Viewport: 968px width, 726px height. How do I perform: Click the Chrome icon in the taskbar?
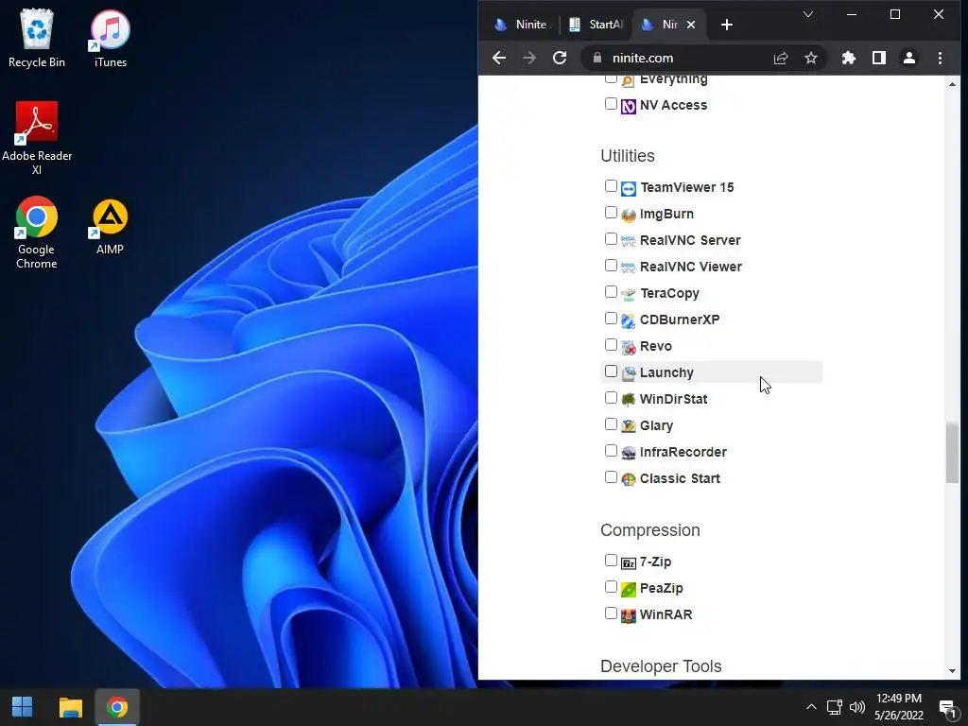(x=116, y=707)
